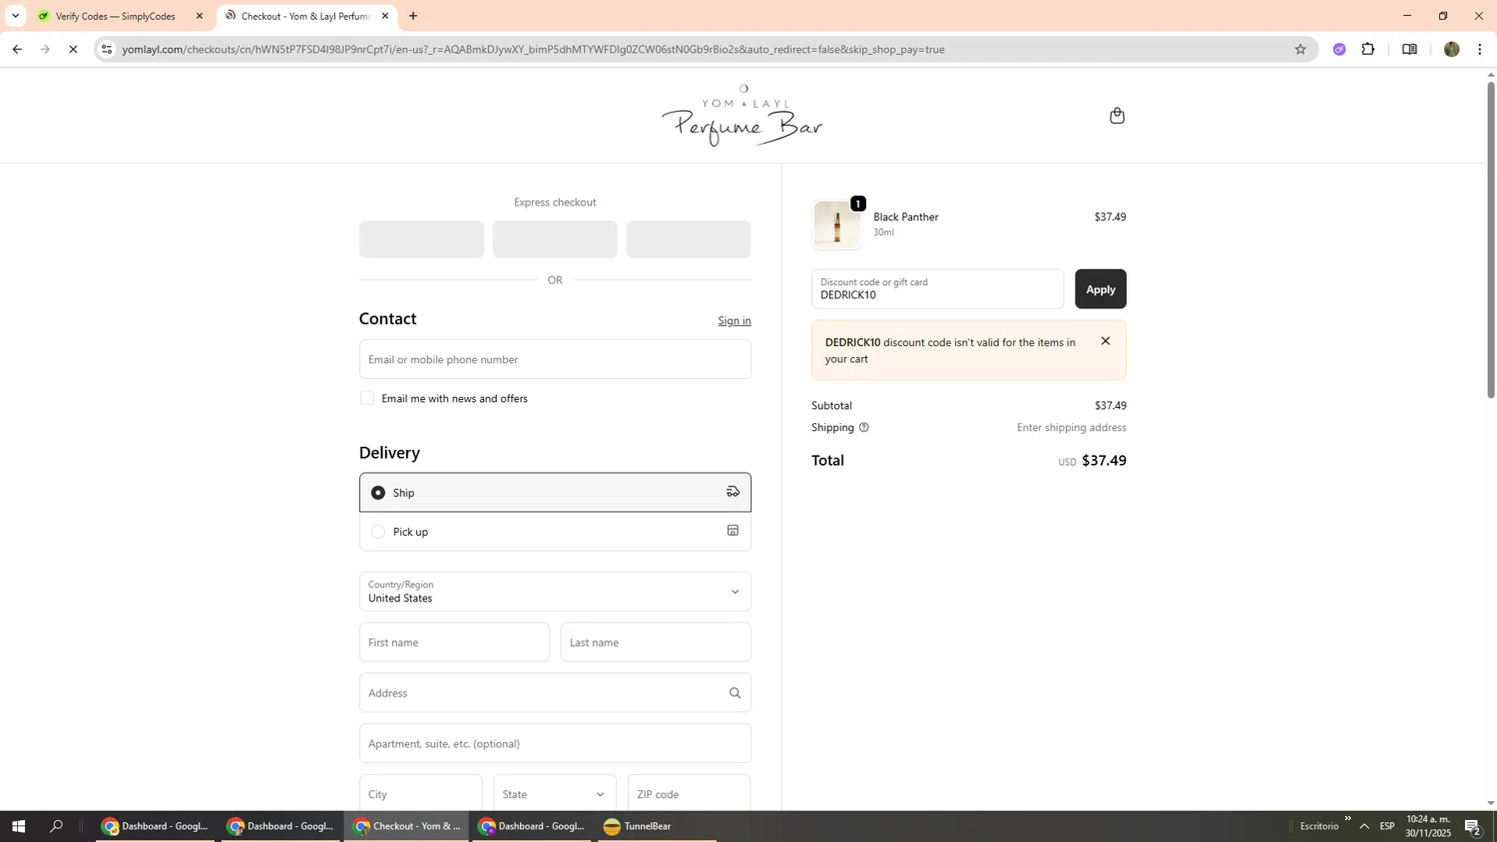The image size is (1497, 842).
Task: Click the Apartment, suite, etc. field
Action: point(555,743)
